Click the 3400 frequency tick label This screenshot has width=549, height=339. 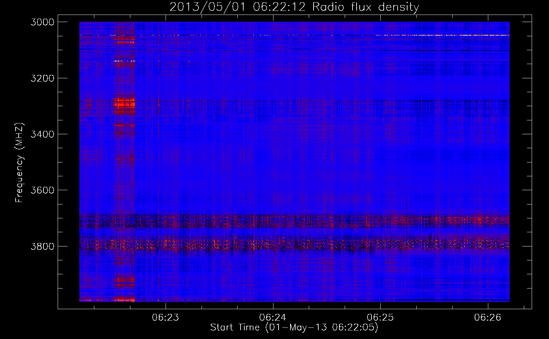(x=42, y=134)
